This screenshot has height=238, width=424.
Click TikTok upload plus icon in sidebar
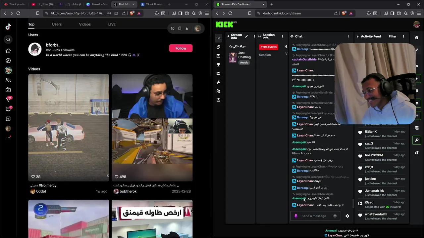click(8, 119)
